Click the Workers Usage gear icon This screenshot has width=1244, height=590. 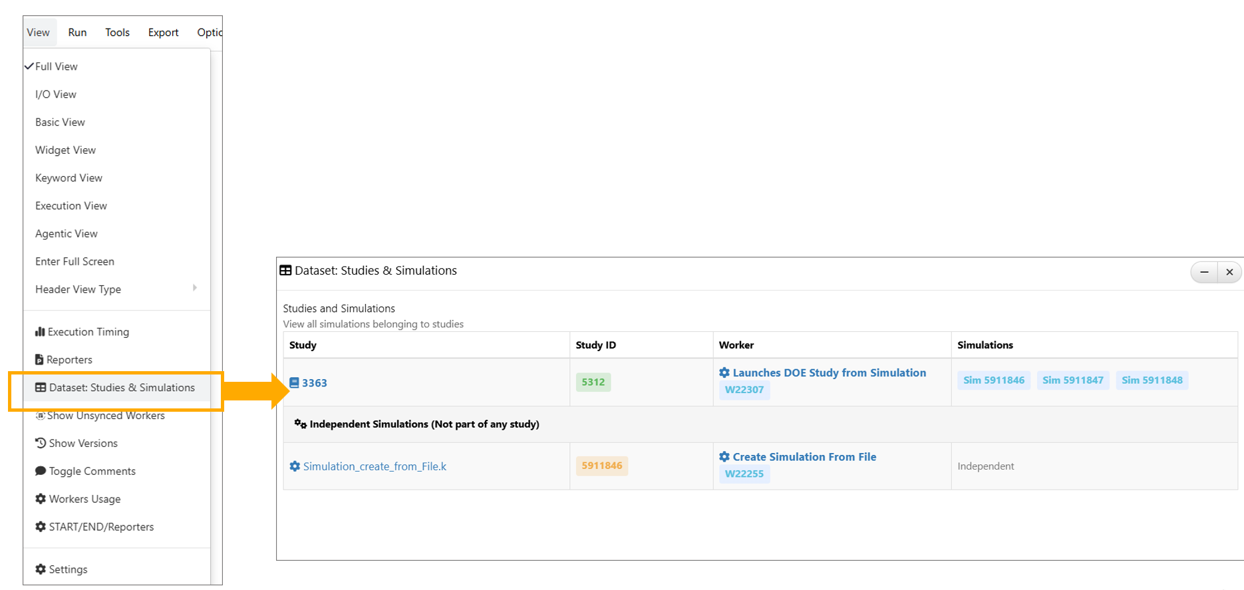click(x=41, y=499)
